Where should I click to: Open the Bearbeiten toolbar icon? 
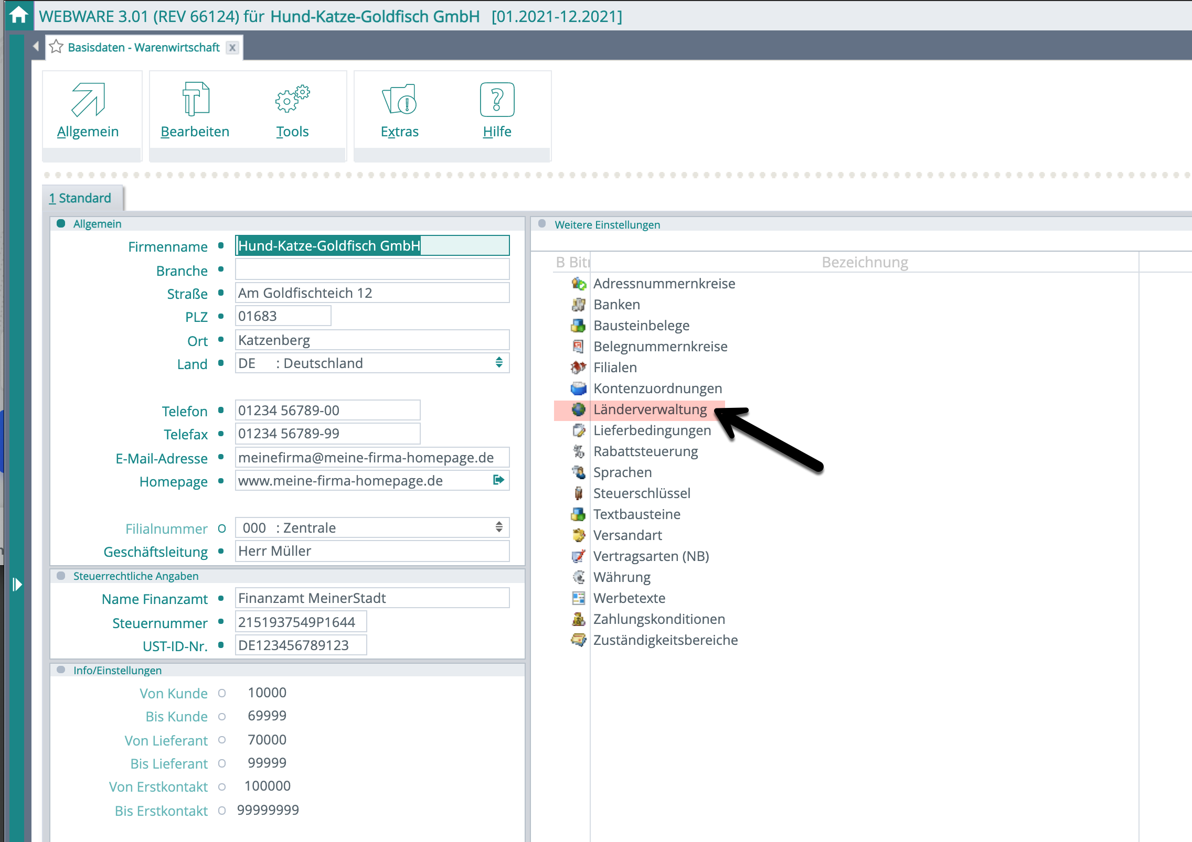tap(195, 100)
